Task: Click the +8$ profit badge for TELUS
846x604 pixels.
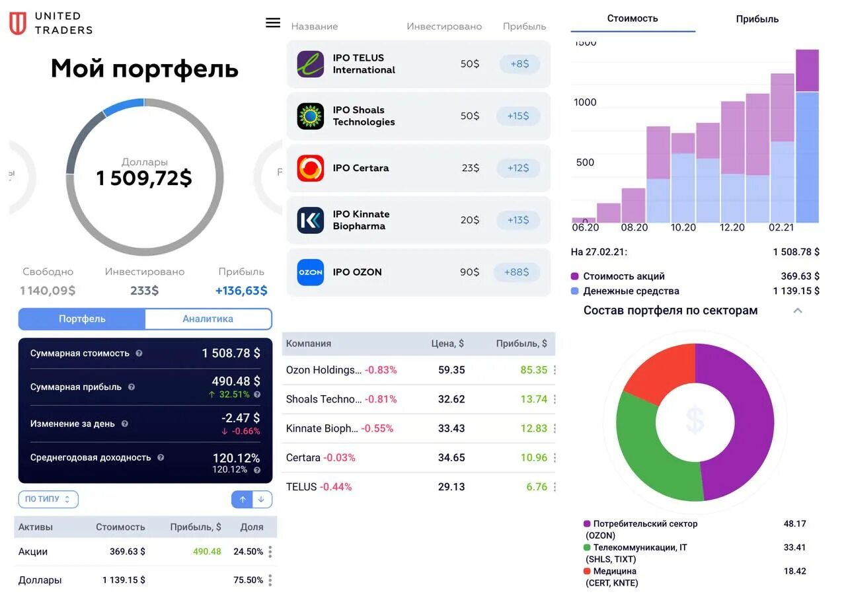Action: click(519, 64)
